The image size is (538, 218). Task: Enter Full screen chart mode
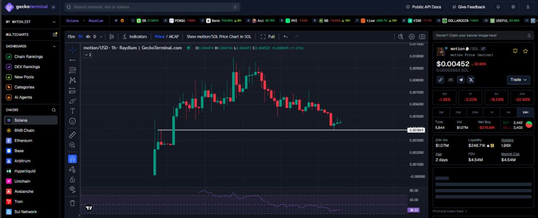coord(268,36)
